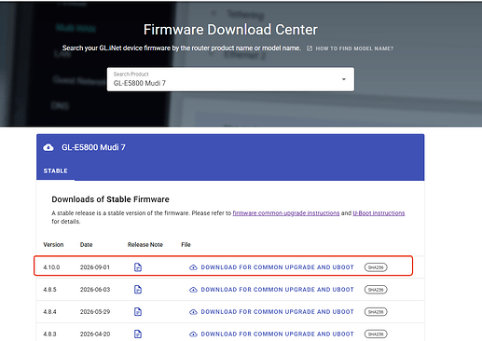Click the date 2026-06-03
The image size is (482, 341).
pos(95,290)
